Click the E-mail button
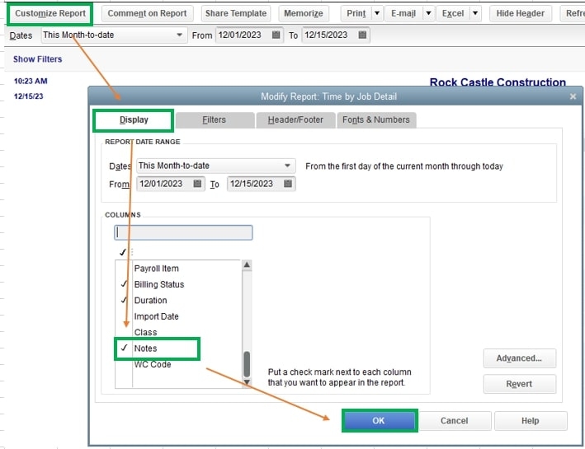The image size is (585, 449). [403, 13]
